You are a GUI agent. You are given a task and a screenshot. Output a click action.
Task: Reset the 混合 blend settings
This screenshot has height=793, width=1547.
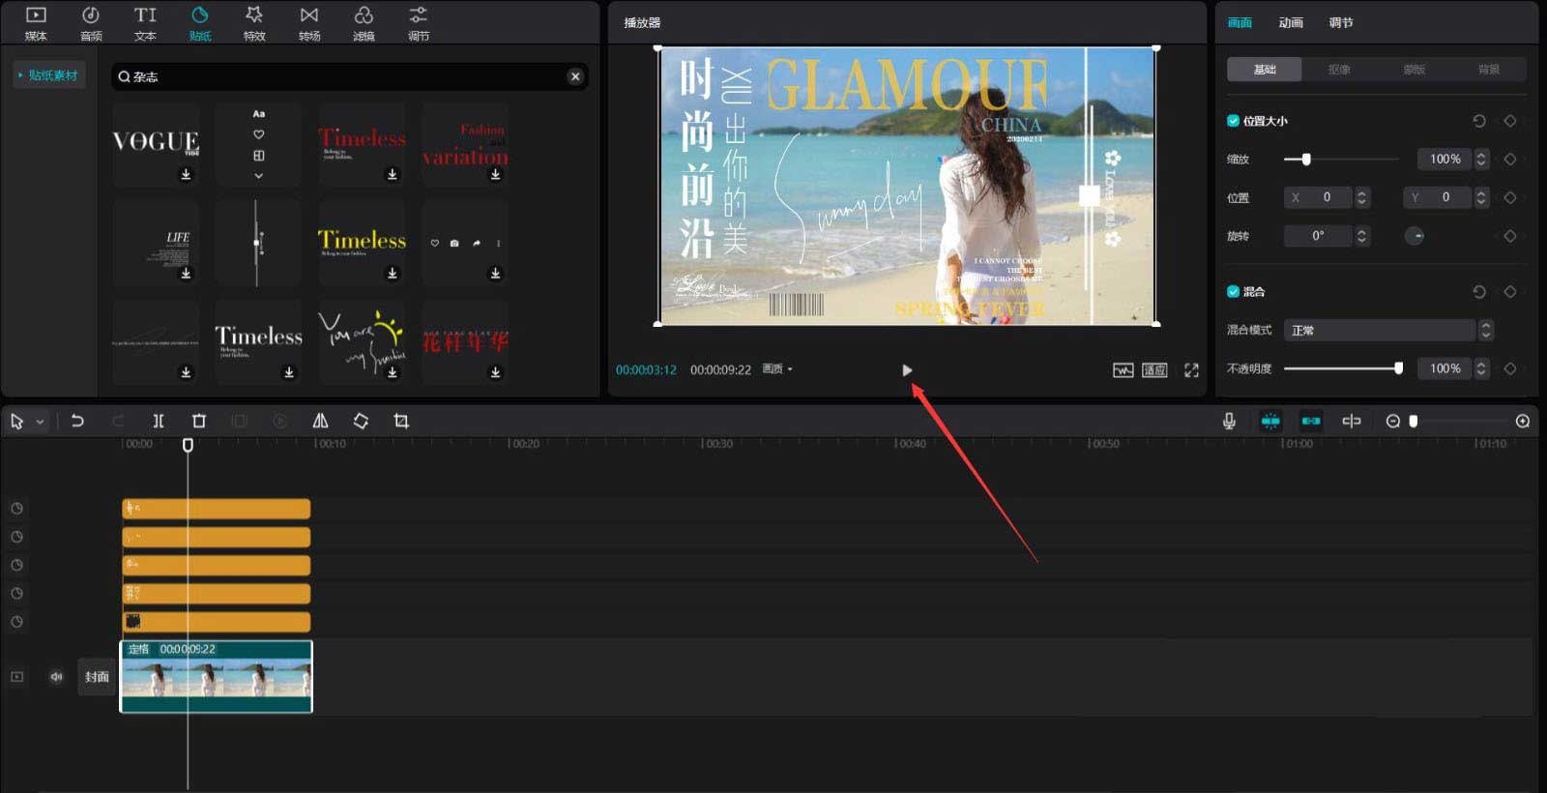pyautogui.click(x=1478, y=291)
